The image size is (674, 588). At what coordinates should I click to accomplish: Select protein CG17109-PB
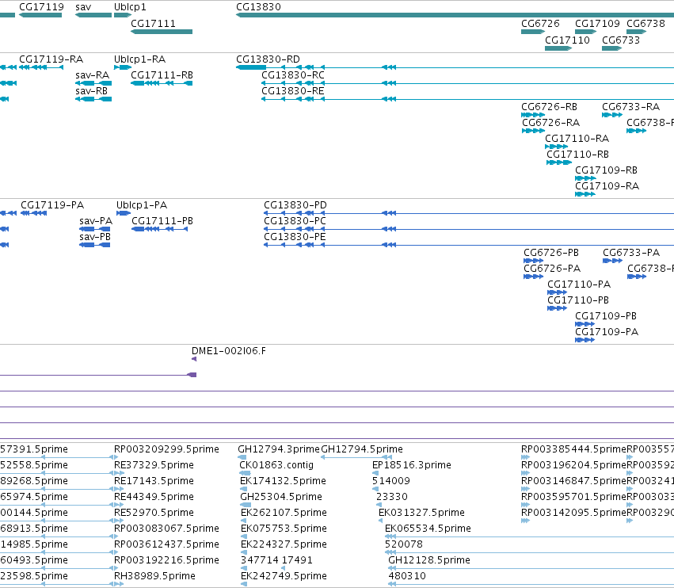(x=606, y=315)
